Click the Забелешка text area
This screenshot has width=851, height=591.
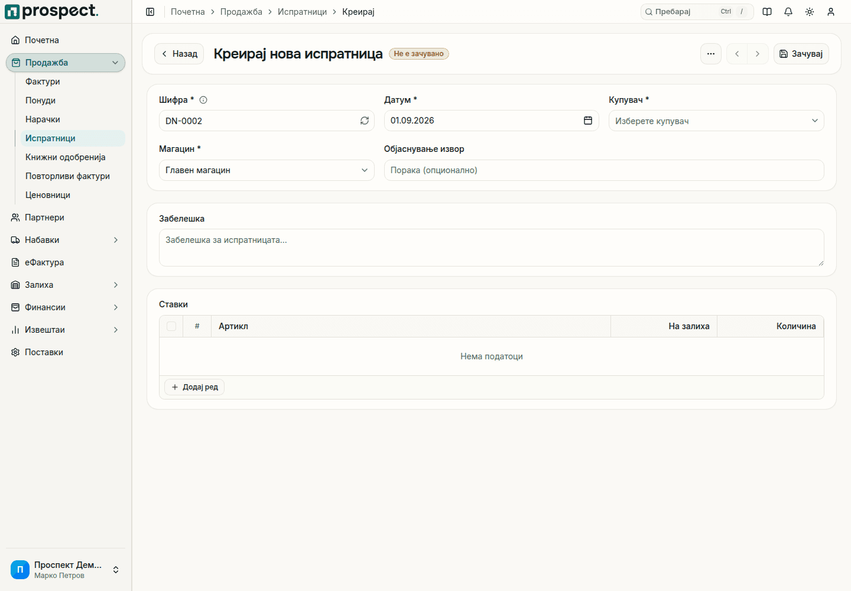coord(492,248)
